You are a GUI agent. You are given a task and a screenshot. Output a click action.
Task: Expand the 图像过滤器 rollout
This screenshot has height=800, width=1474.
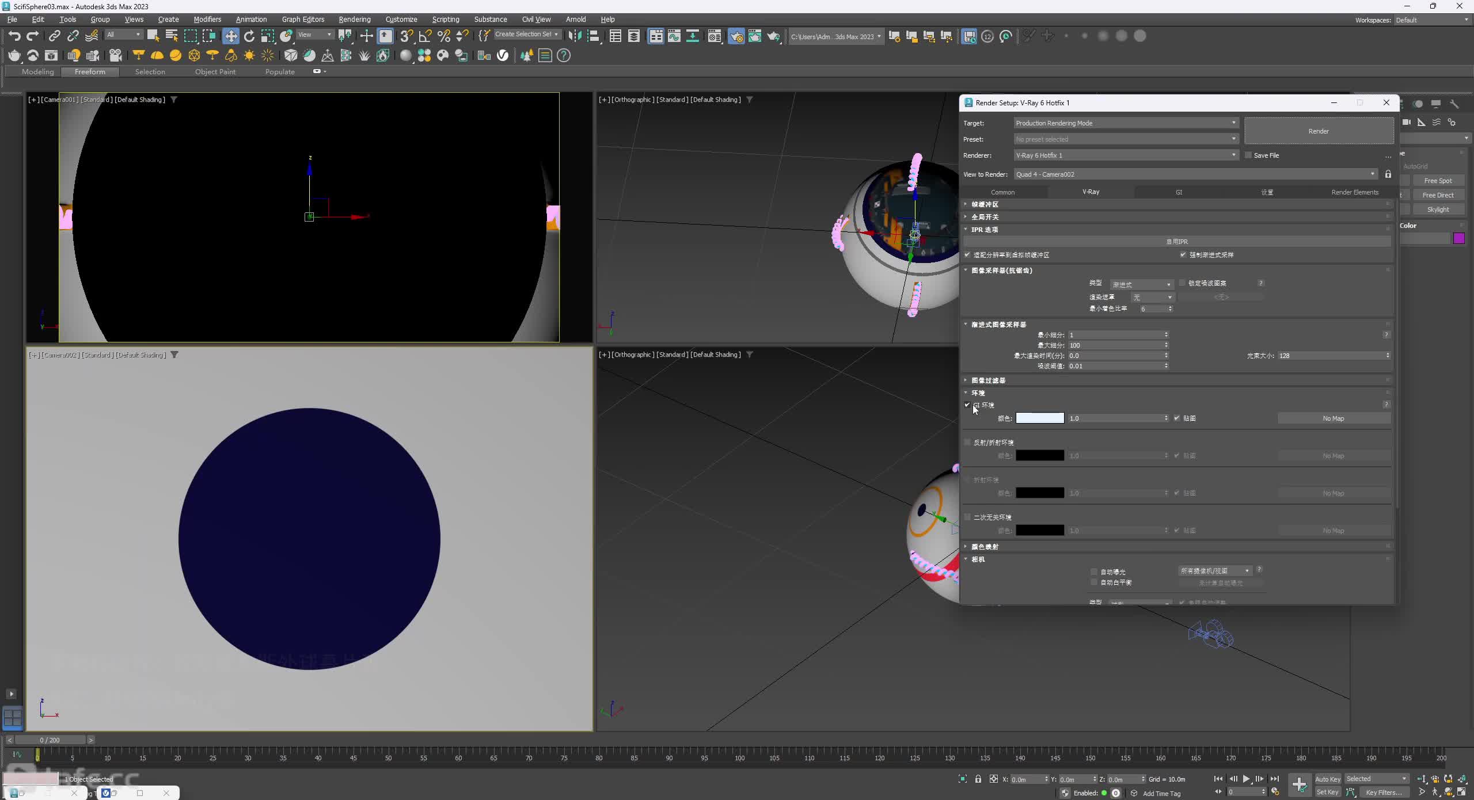1178,380
